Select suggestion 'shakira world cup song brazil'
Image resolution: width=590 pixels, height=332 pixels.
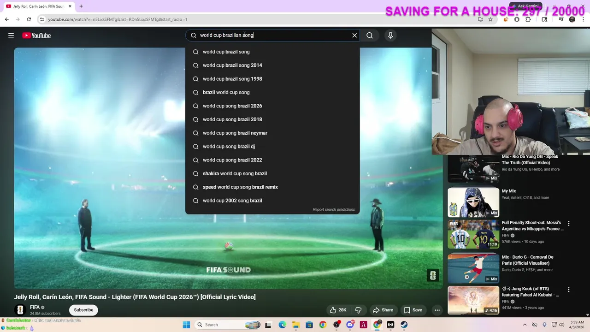tap(272, 173)
